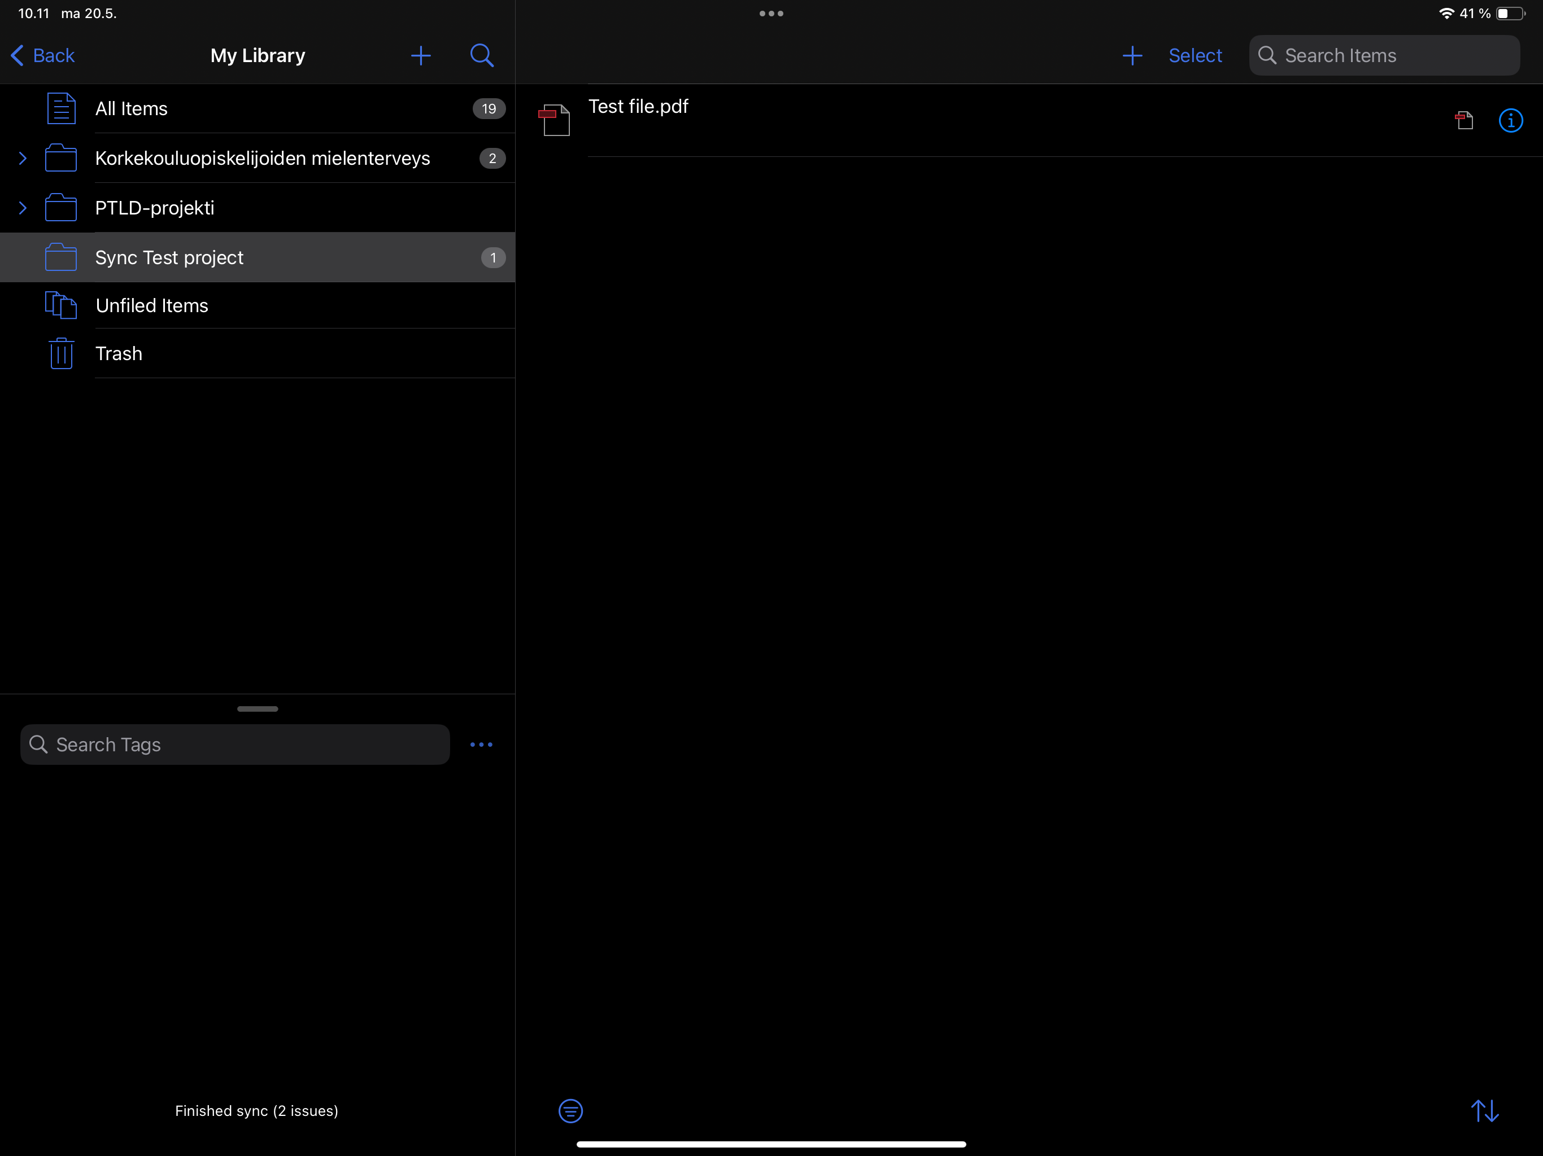Expand the Korkekouluopiskelijoiden mielenterveys collection
The image size is (1543, 1156).
23,158
